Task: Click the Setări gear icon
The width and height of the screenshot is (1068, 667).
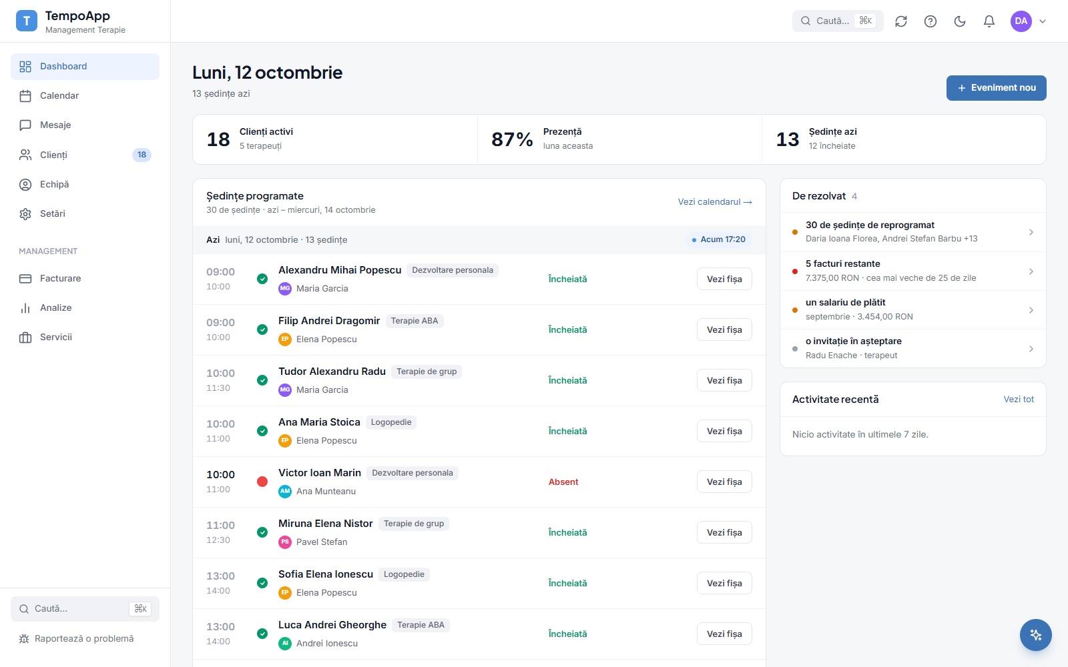Action: pos(25,214)
